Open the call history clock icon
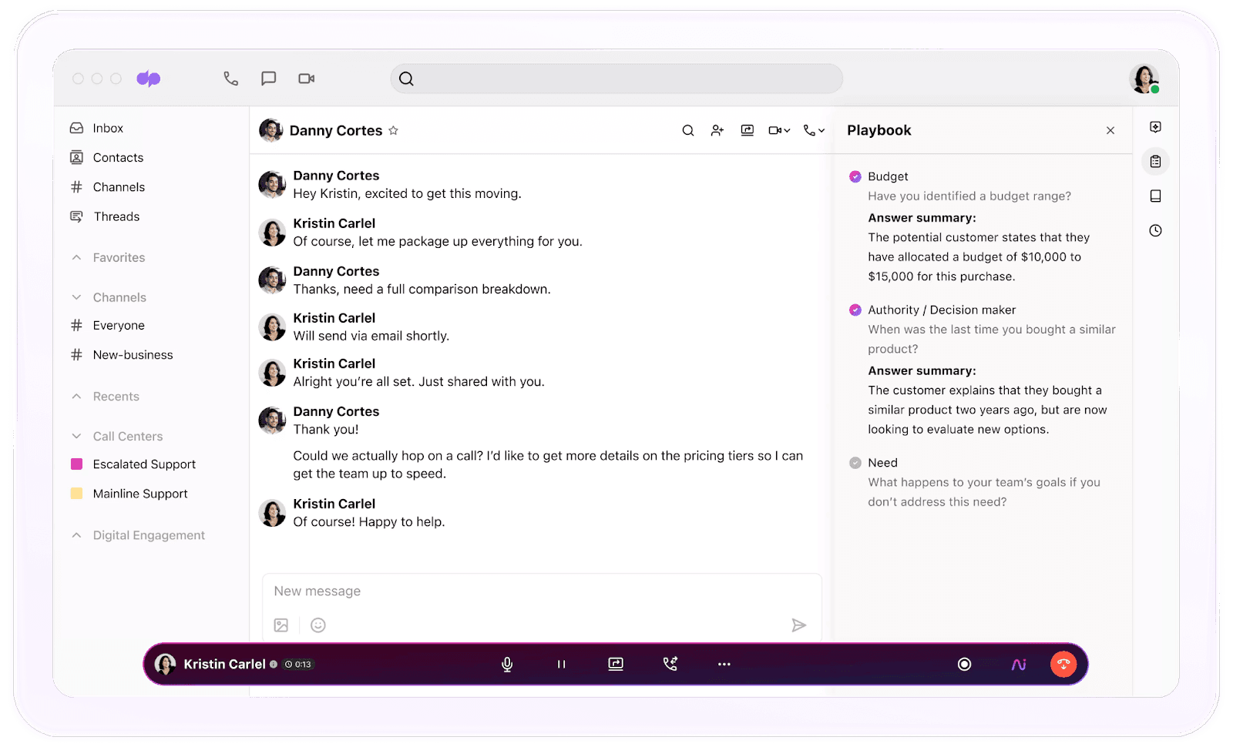1233x747 pixels. (x=1154, y=229)
